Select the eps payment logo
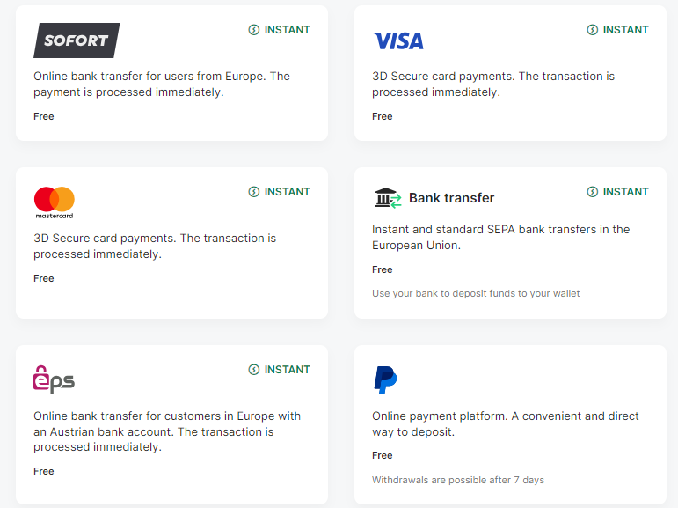 [54, 379]
